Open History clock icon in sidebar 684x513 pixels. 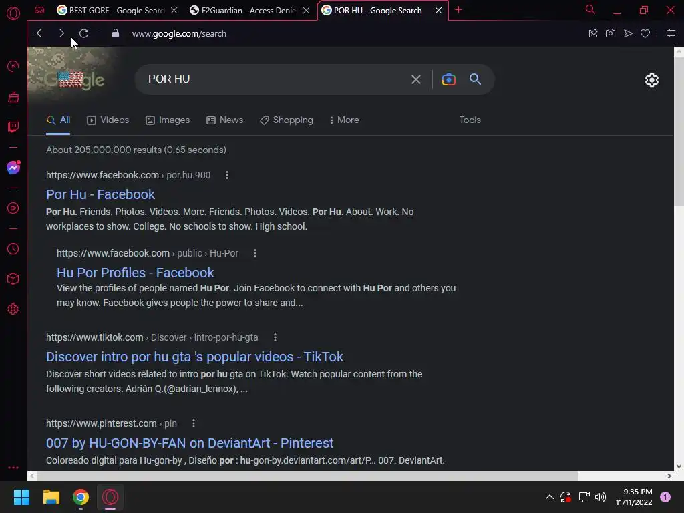click(x=13, y=248)
